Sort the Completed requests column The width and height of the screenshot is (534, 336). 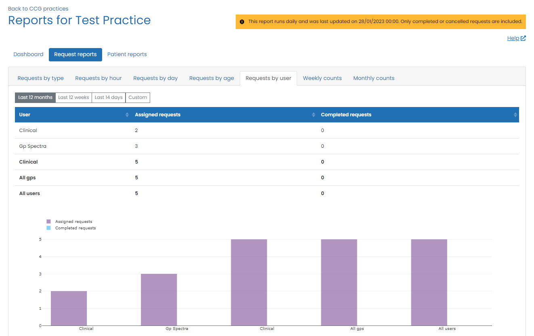tap(515, 115)
